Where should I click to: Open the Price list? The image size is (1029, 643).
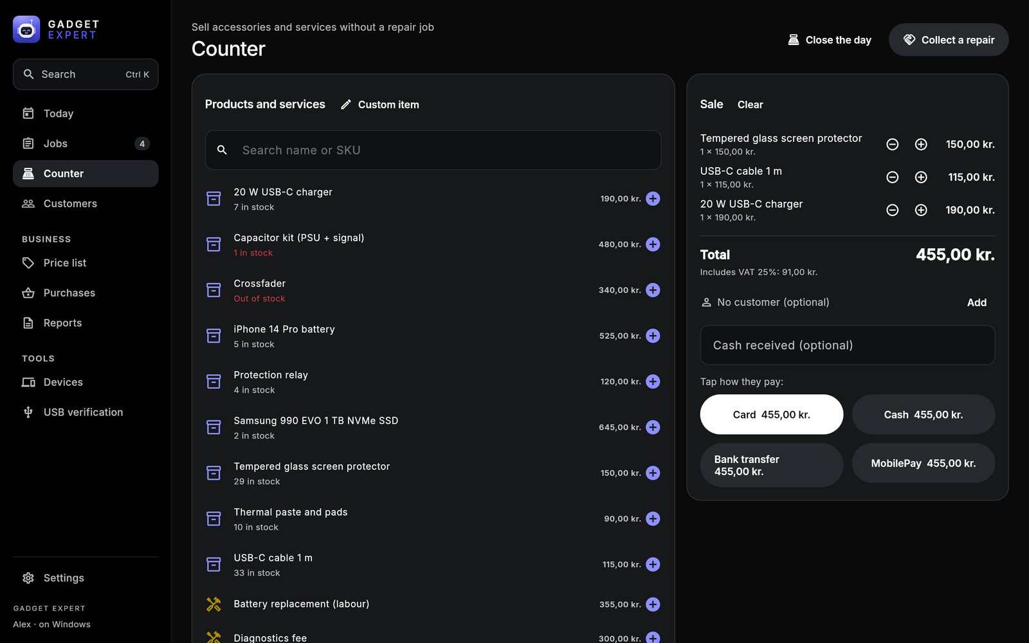86,262
